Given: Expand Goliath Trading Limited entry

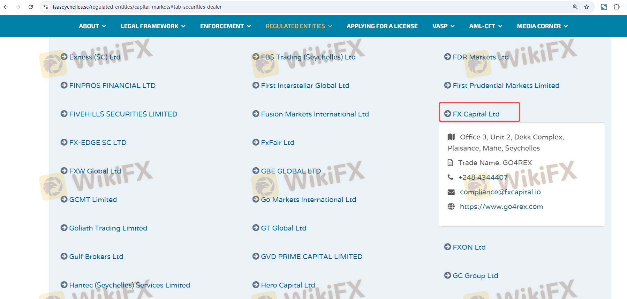Looking at the screenshot, I should coord(104,228).
